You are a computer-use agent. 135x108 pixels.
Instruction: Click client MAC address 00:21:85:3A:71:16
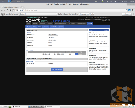coord(59,54)
